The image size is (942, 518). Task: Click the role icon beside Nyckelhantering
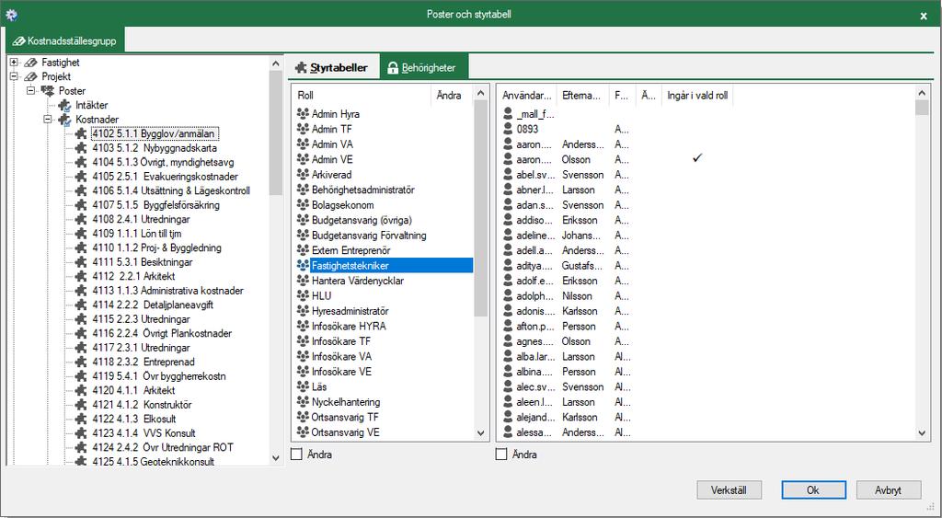tap(303, 402)
